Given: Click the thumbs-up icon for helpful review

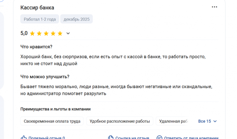Looking at the screenshot, I should 24,138.
